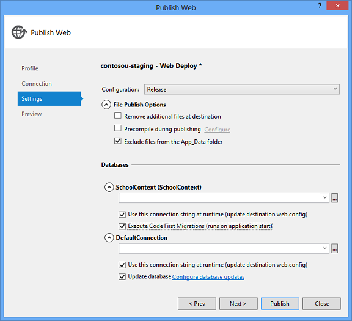Screen dimensions: 352x321
Task: Switch to the Connection tab
Action: pos(37,84)
